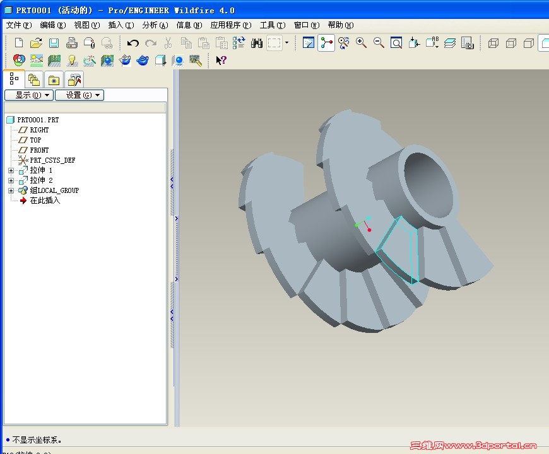
Task: Open the room editor icon
Action: pos(54,61)
